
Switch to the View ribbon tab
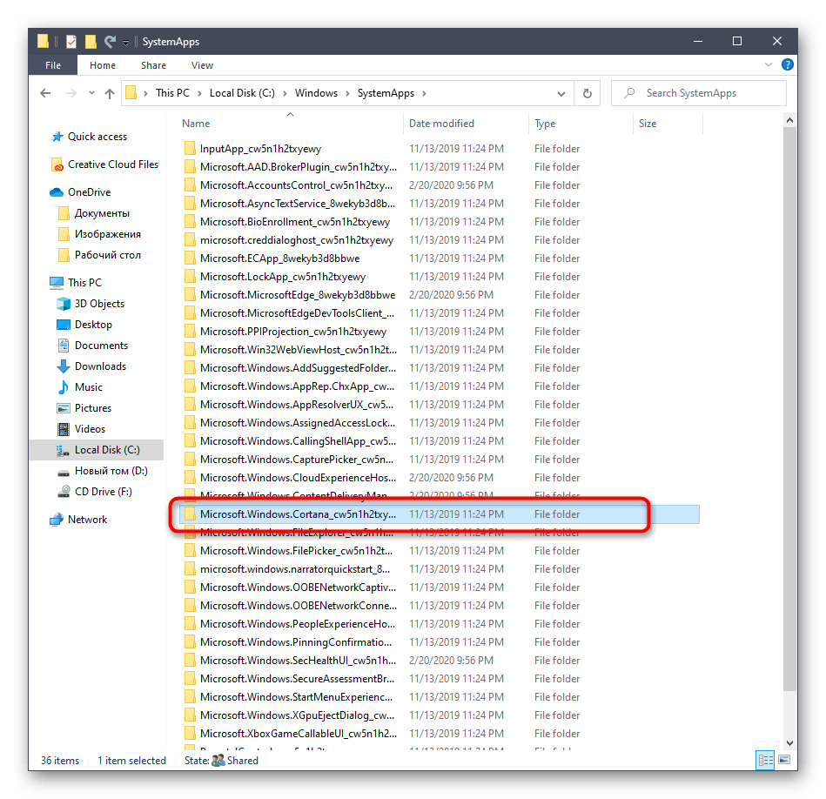point(202,65)
